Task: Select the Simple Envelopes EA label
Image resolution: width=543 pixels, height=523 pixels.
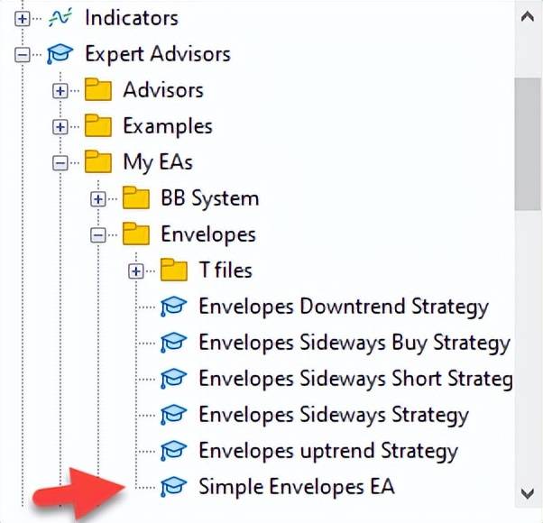Action: (296, 487)
